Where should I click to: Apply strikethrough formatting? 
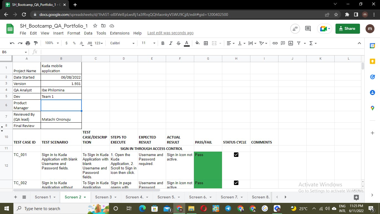pos(179,43)
